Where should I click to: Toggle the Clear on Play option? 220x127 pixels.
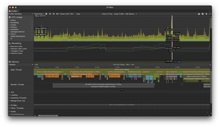107,14
